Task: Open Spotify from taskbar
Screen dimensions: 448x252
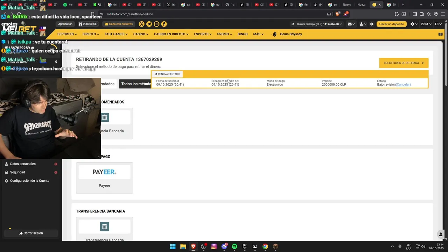Action: 234,246
